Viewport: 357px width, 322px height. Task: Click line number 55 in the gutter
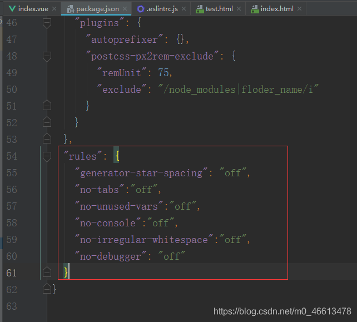coord(12,173)
